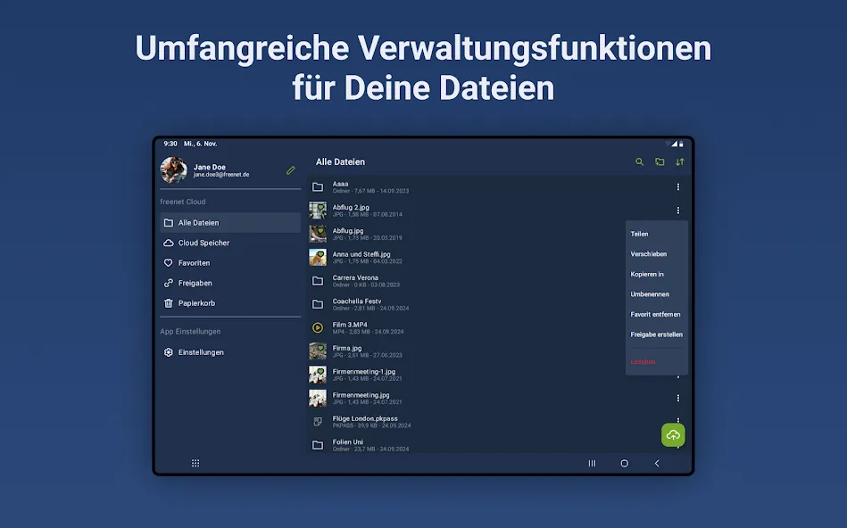Click the Firmenmeeting.jpg thumbnail
The width and height of the screenshot is (847, 528).
point(318,398)
